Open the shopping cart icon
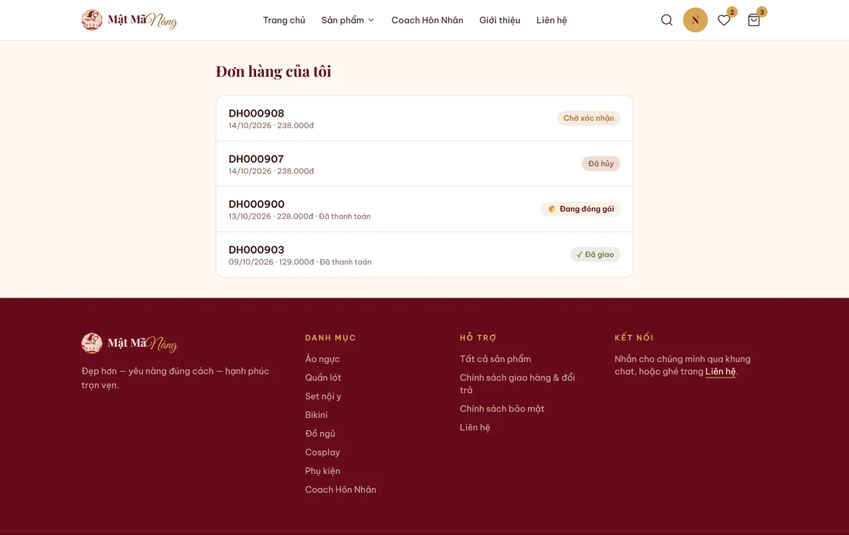Screen dimensions: 849x535 coord(753,20)
